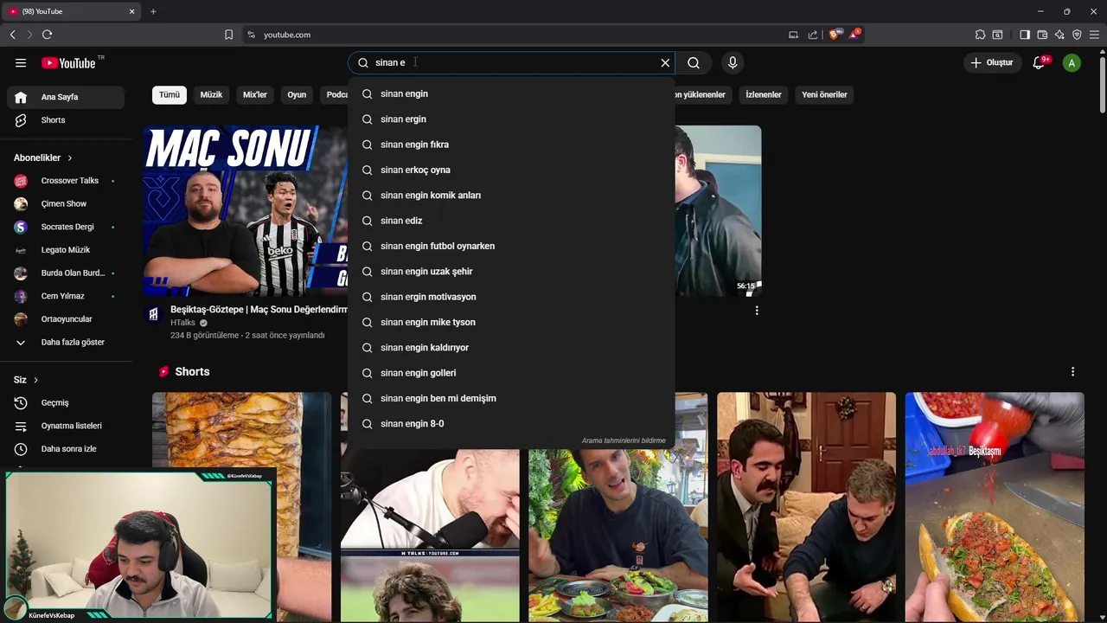Select the Tümü filter chip
This screenshot has height=623, width=1107.
pyautogui.click(x=170, y=94)
